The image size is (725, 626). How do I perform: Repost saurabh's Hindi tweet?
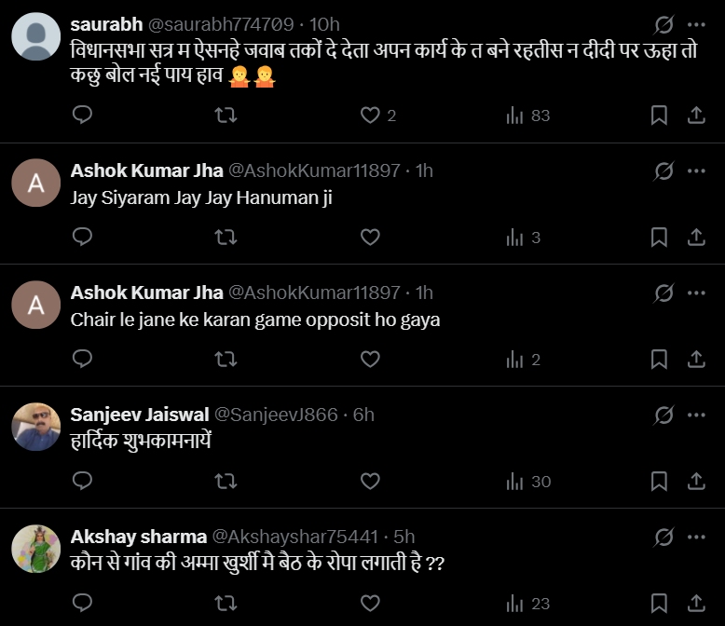pyautogui.click(x=226, y=115)
